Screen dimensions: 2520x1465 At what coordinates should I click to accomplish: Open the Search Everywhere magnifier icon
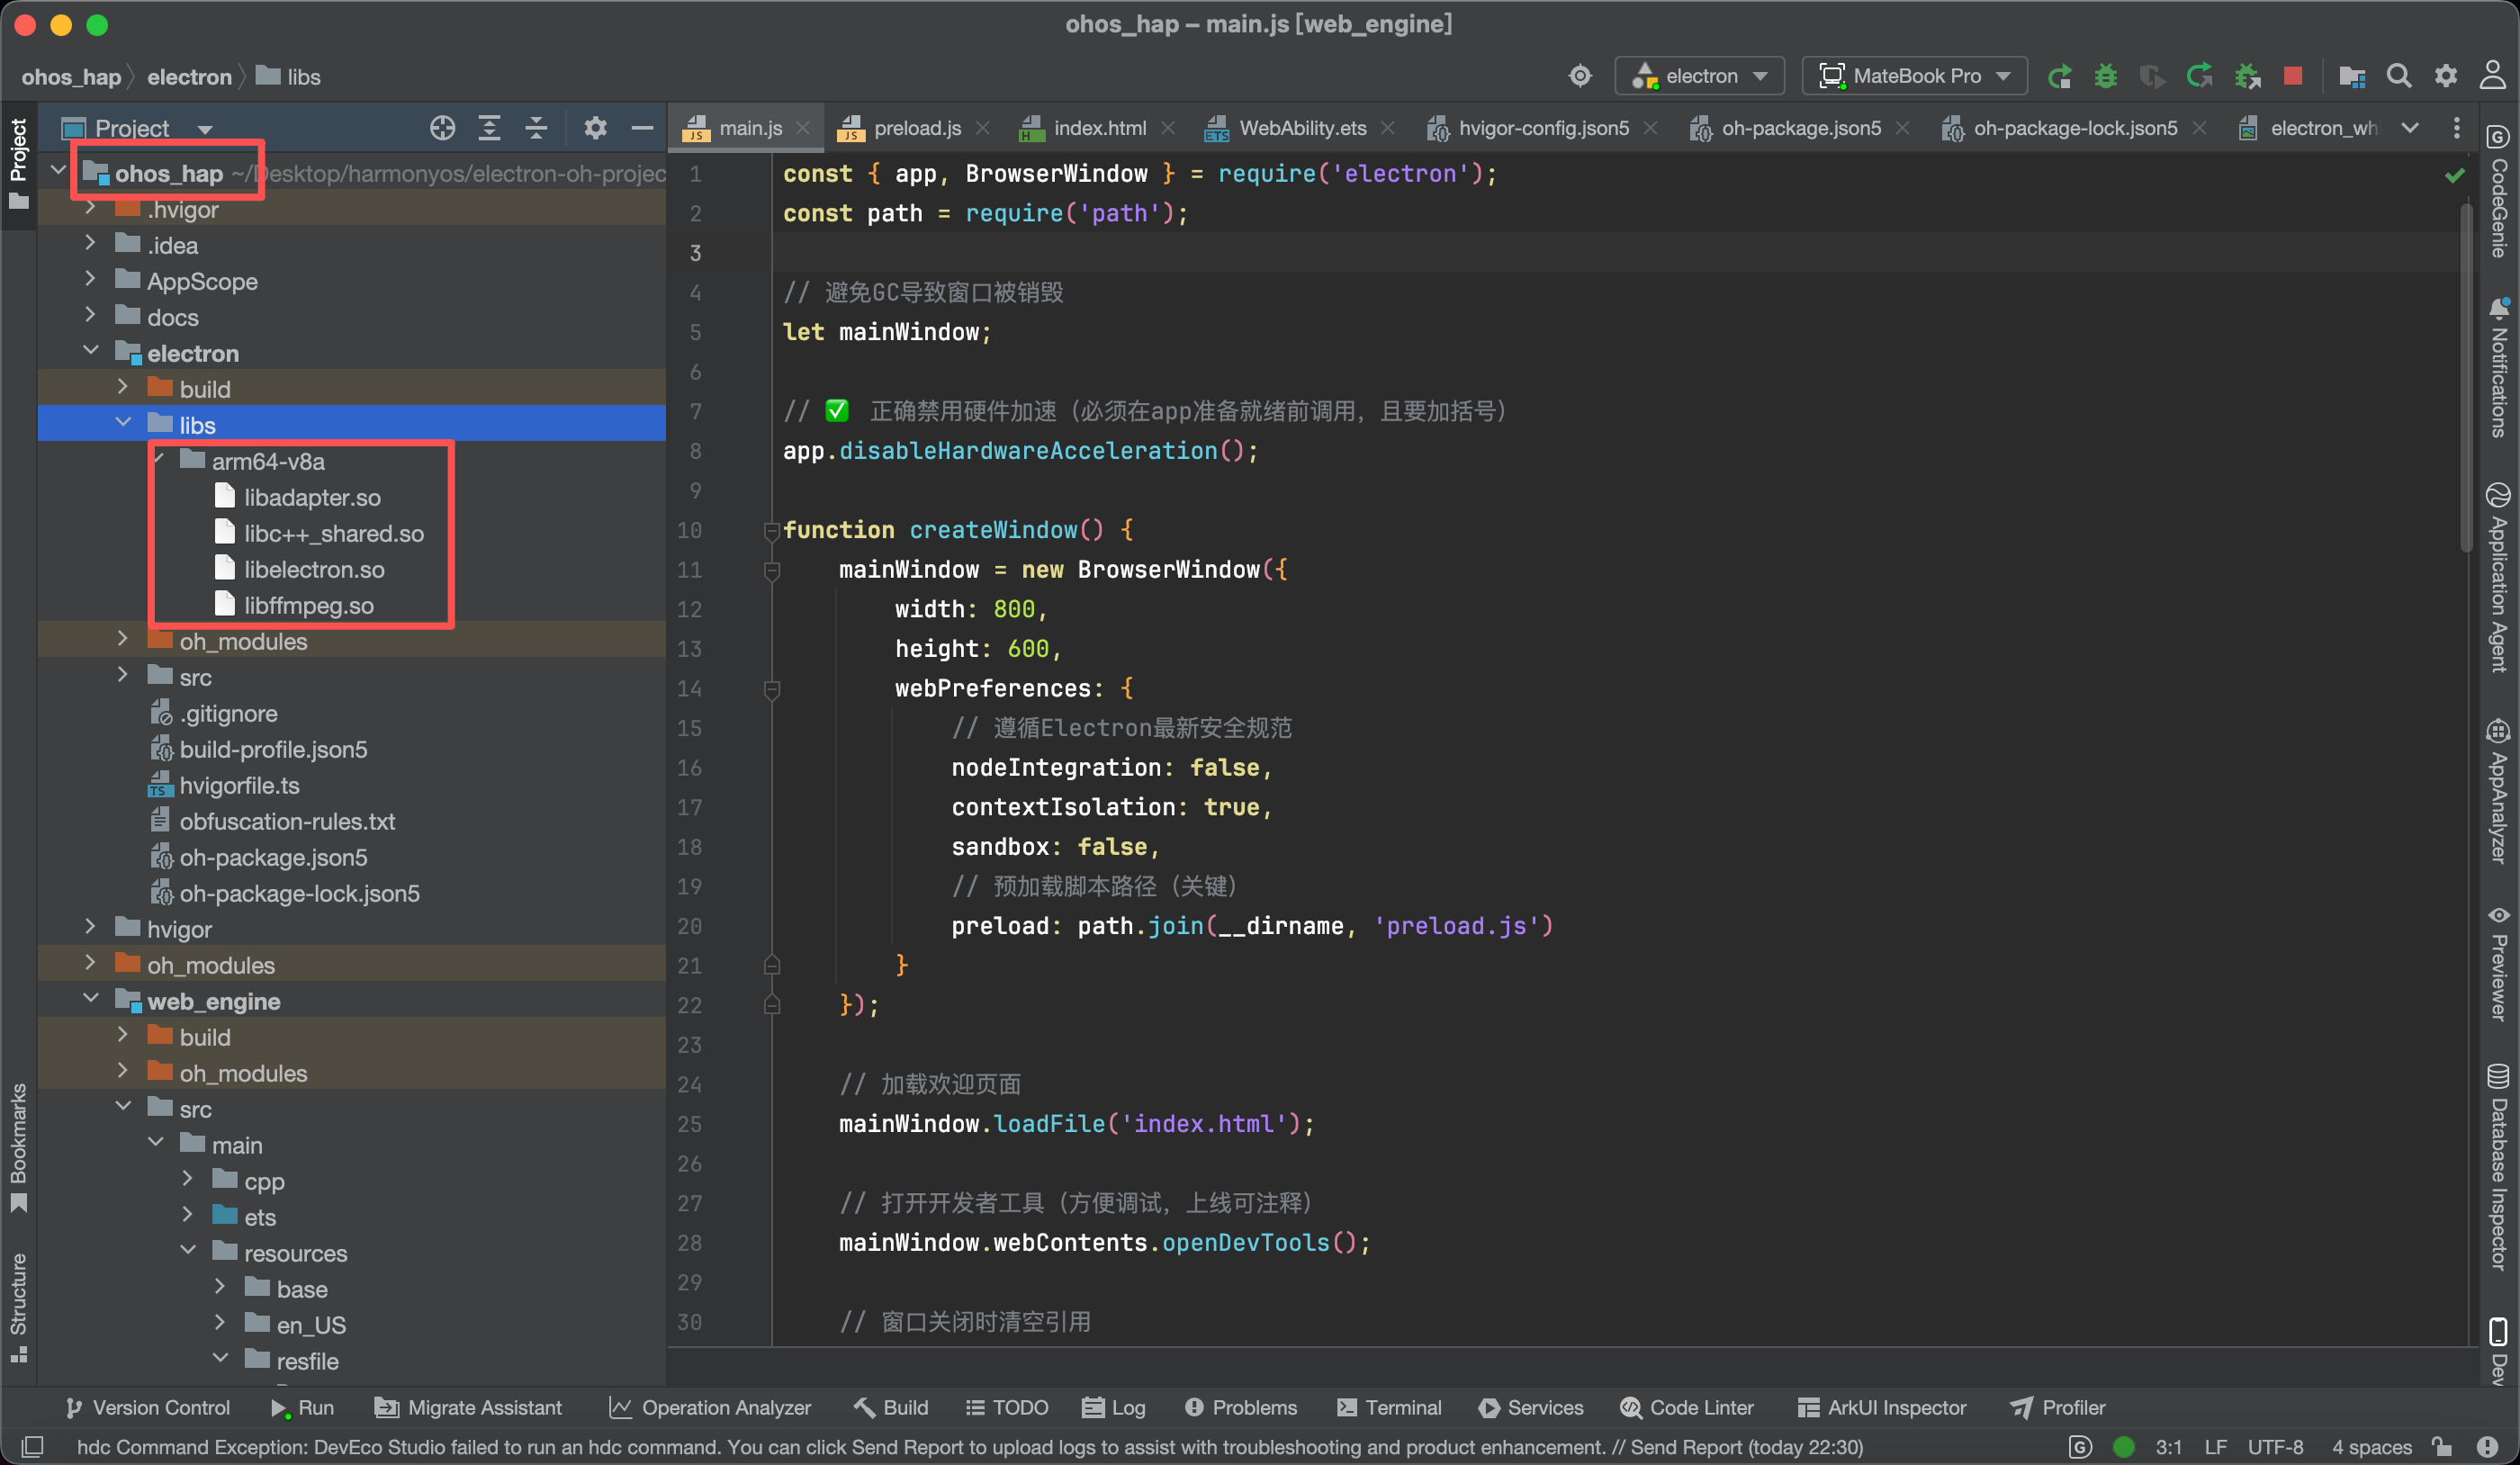pyautogui.click(x=2398, y=76)
